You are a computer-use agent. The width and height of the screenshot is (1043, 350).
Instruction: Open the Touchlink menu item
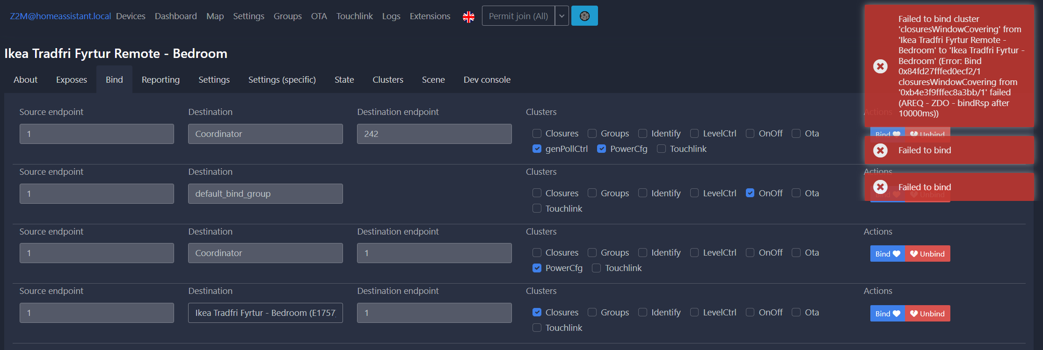[x=354, y=16]
